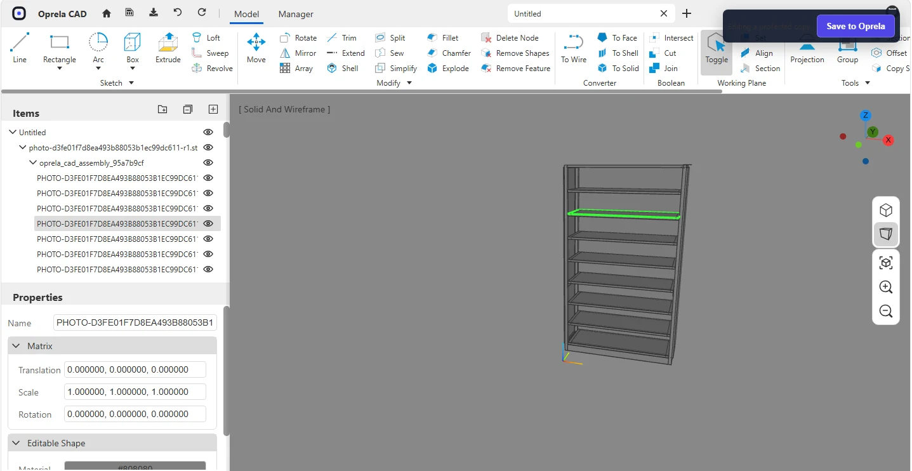Hide the photo-d3fe01f7d8ea493b88053b1ec99dc611-r1 file node
This screenshot has width=912, height=471.
[x=208, y=147]
